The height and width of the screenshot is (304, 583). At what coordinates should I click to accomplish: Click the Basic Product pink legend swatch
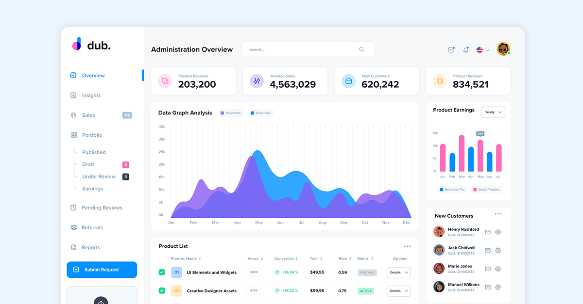tap(475, 190)
